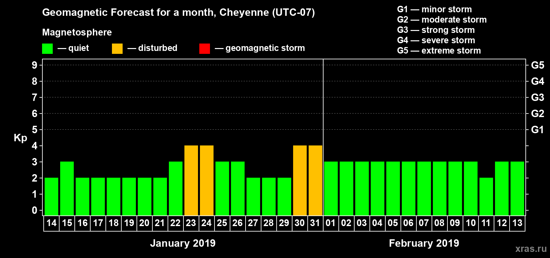
Task: Click the date label 23 on the axis
Action: pos(191,223)
